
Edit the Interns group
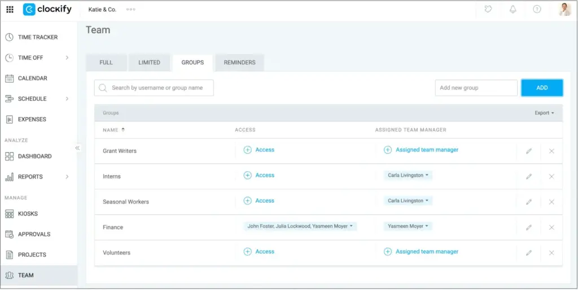[x=529, y=176]
